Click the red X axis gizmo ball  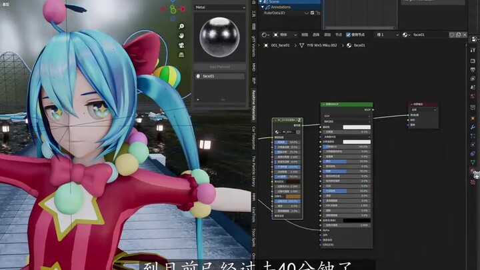183,9
